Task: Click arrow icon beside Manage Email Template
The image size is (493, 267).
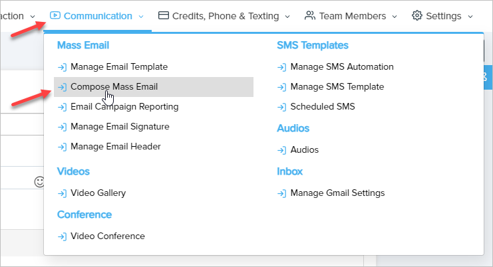Action: tap(62, 67)
